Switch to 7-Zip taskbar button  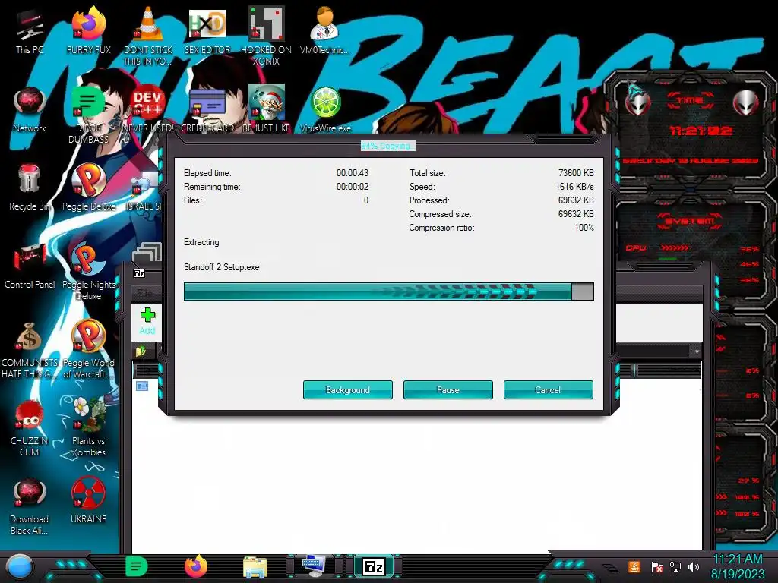374,566
